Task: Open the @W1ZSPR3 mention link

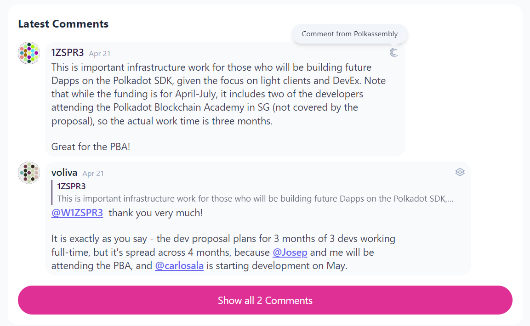Action: (x=77, y=213)
